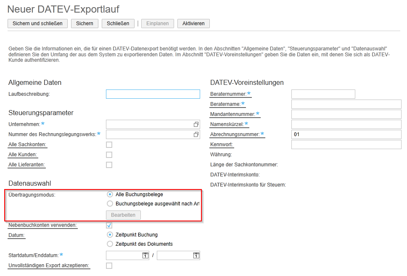Click the Mandantennummer input field
Viewport: 407px width, 276px height.
346,114
